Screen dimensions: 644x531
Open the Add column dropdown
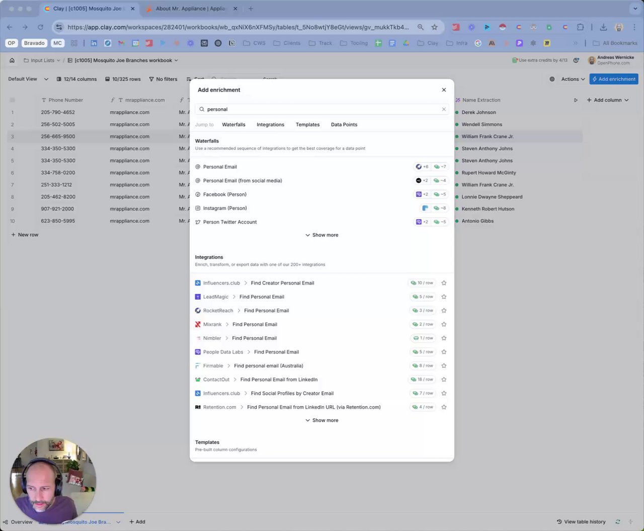tap(608, 100)
